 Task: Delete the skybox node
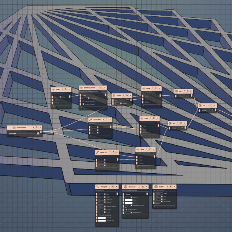pos(174,187)
